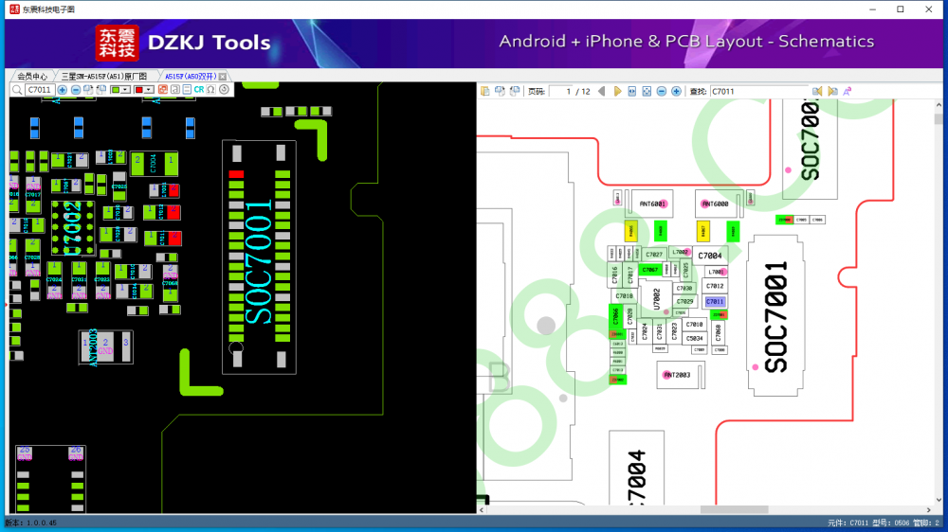Screen dimensions: 948x532
Task: Zoom out on the PCB layout view
Action: tap(76, 90)
